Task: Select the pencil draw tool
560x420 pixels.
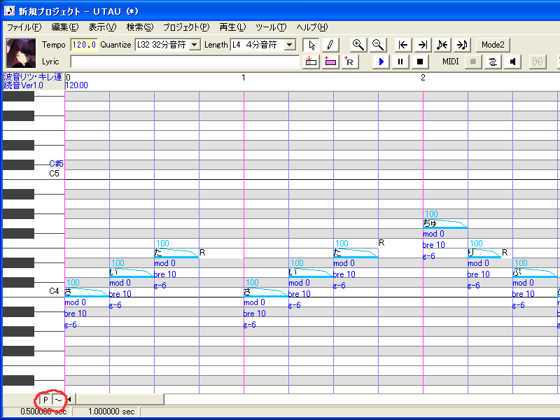Action: pos(330,45)
